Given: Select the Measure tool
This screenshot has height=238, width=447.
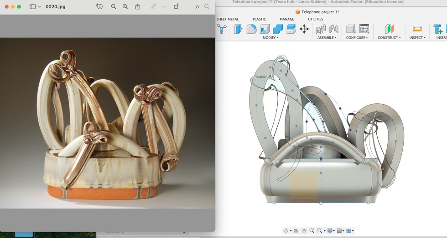Looking at the screenshot, I should [417, 29].
